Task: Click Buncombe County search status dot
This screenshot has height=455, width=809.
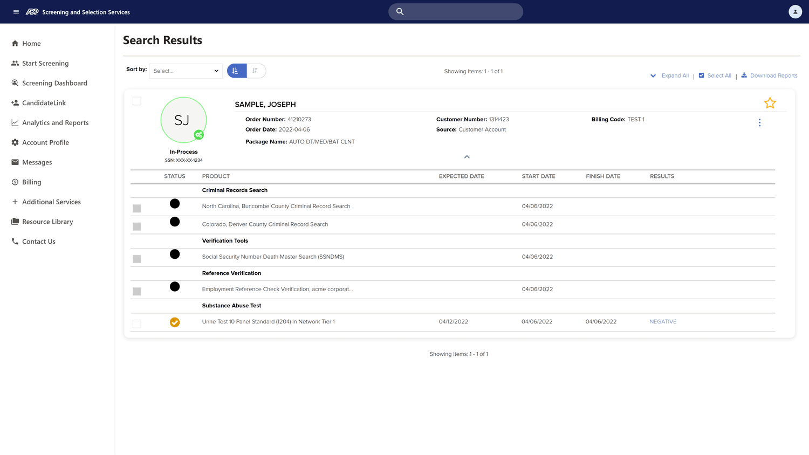Action: pos(175,203)
